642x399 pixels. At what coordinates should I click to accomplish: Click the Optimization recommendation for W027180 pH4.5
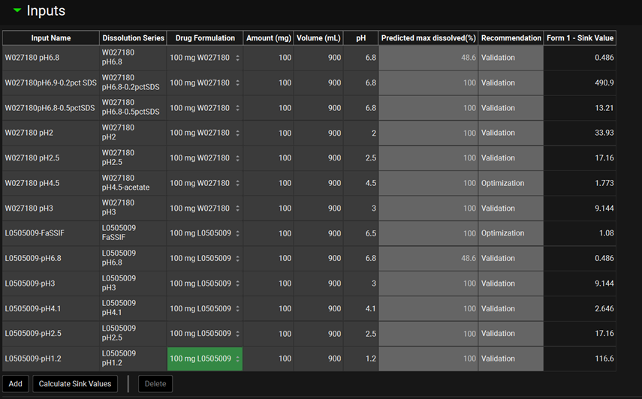[x=511, y=183]
